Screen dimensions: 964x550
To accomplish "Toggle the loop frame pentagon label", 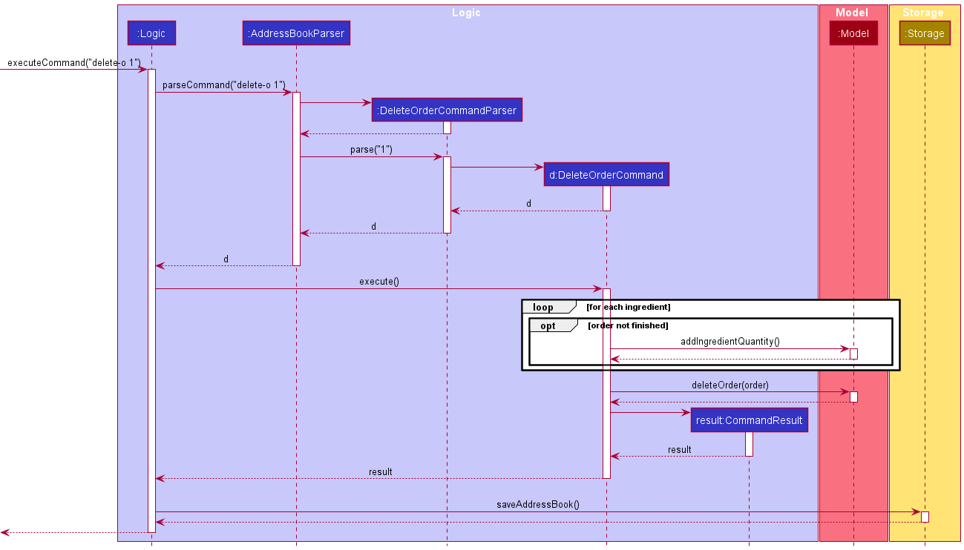I will tap(548, 306).
